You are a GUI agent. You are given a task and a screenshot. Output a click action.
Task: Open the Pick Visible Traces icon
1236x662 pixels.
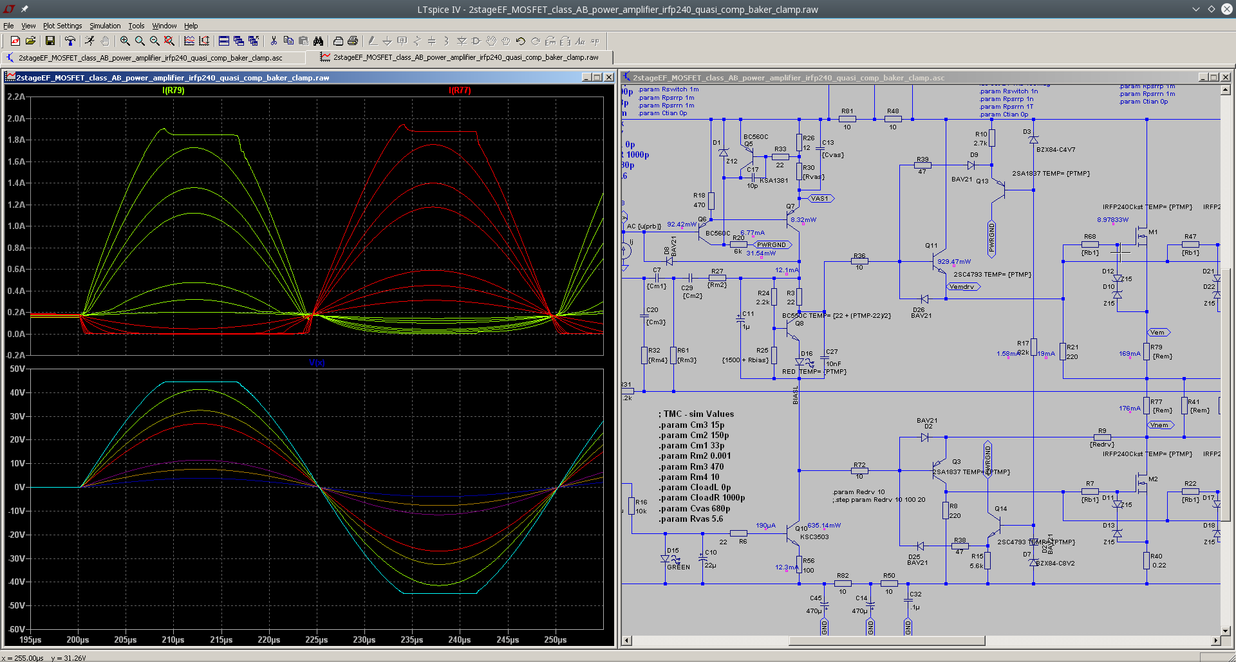coord(189,41)
